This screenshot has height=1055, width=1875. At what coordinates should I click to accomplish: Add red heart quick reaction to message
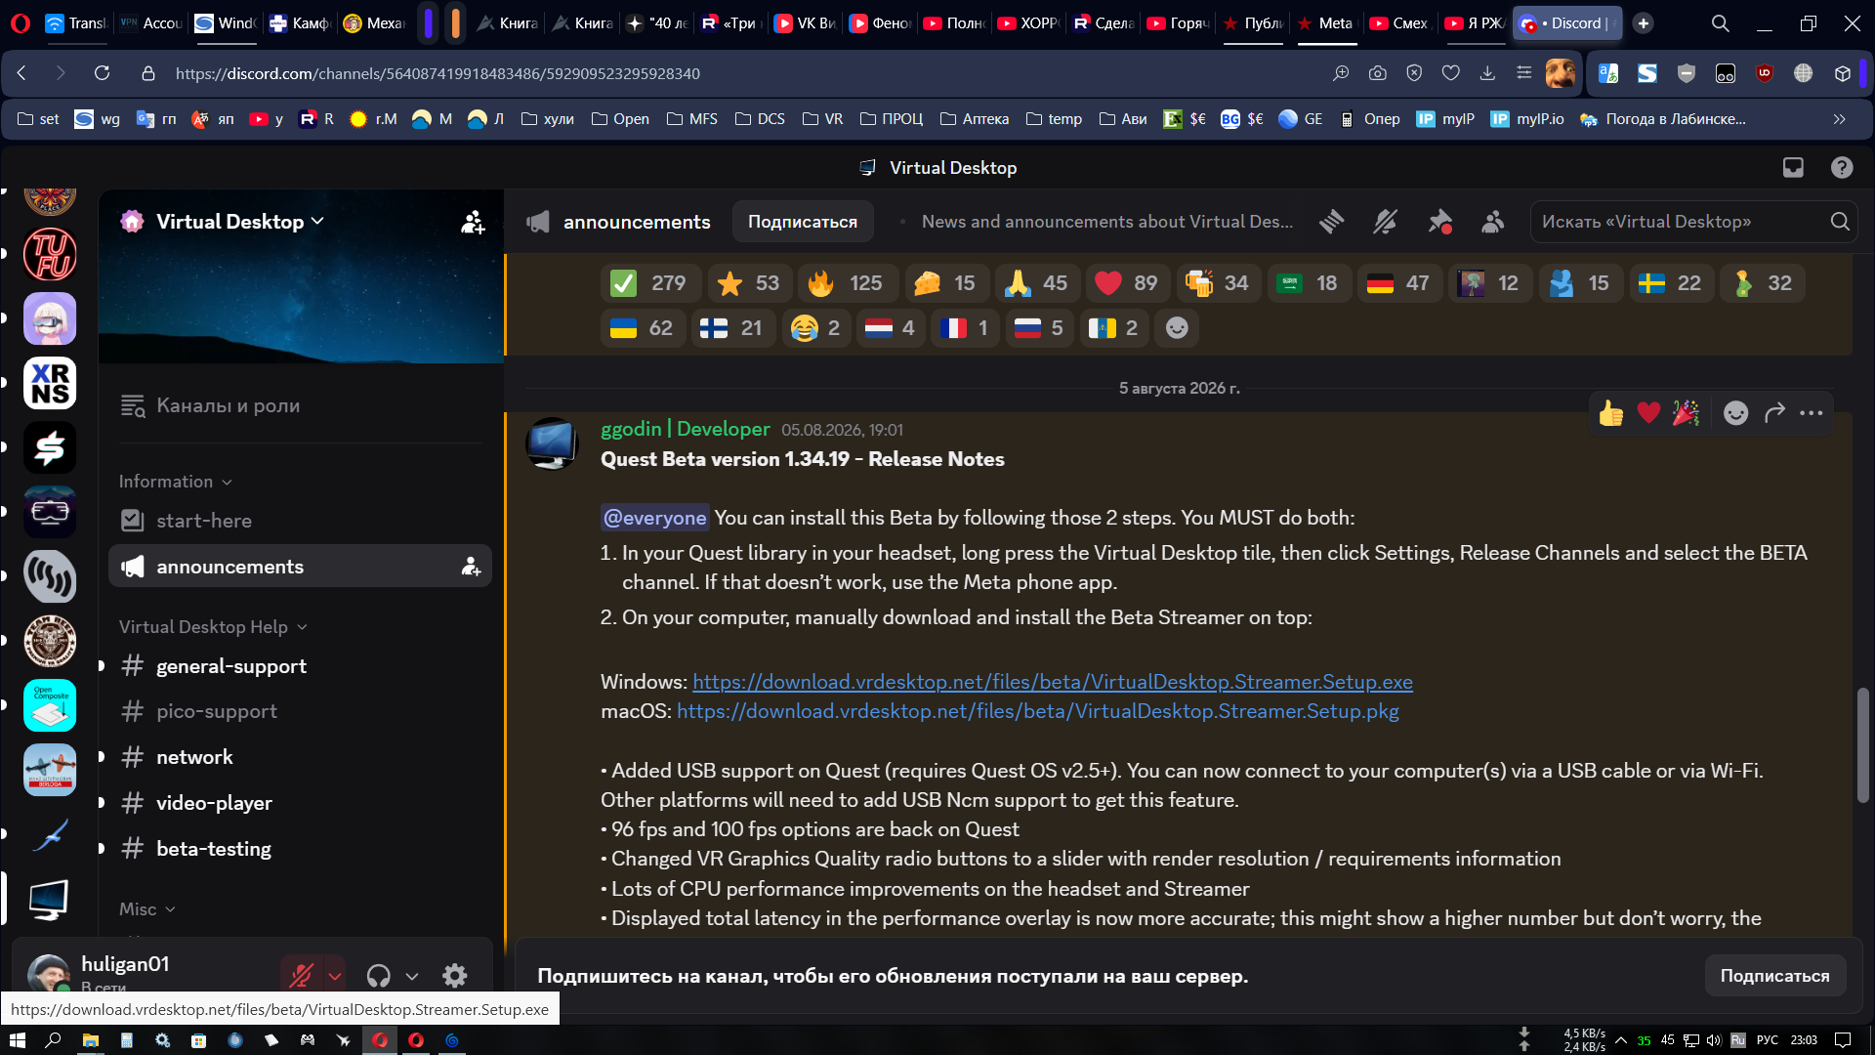point(1648,413)
